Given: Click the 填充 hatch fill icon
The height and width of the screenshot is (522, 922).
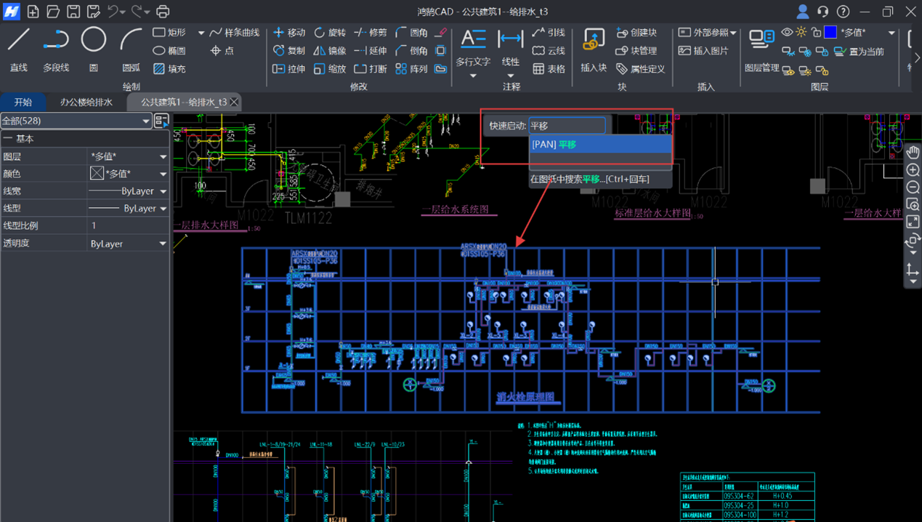Looking at the screenshot, I should [x=159, y=69].
